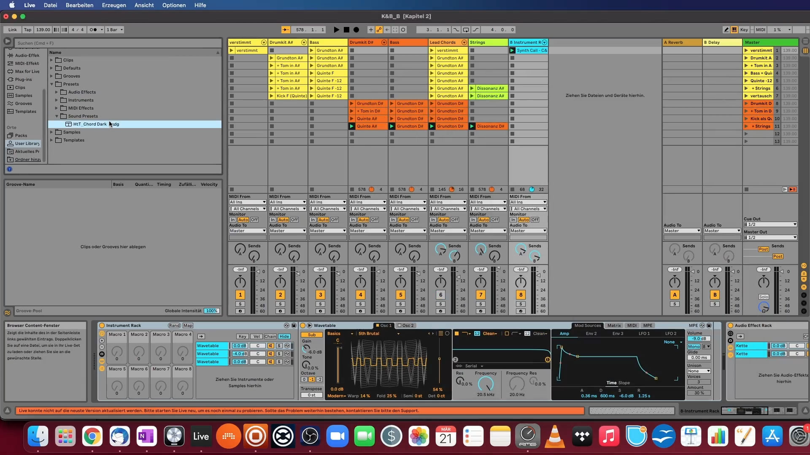Open the Datei menu
The height and width of the screenshot is (455, 810).
[50, 5]
